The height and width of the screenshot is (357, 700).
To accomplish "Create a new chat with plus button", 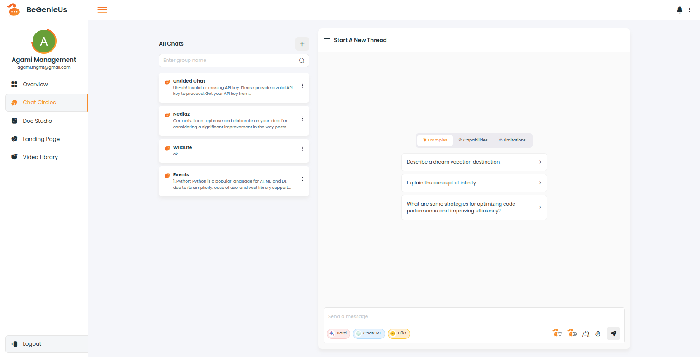I will (x=302, y=44).
